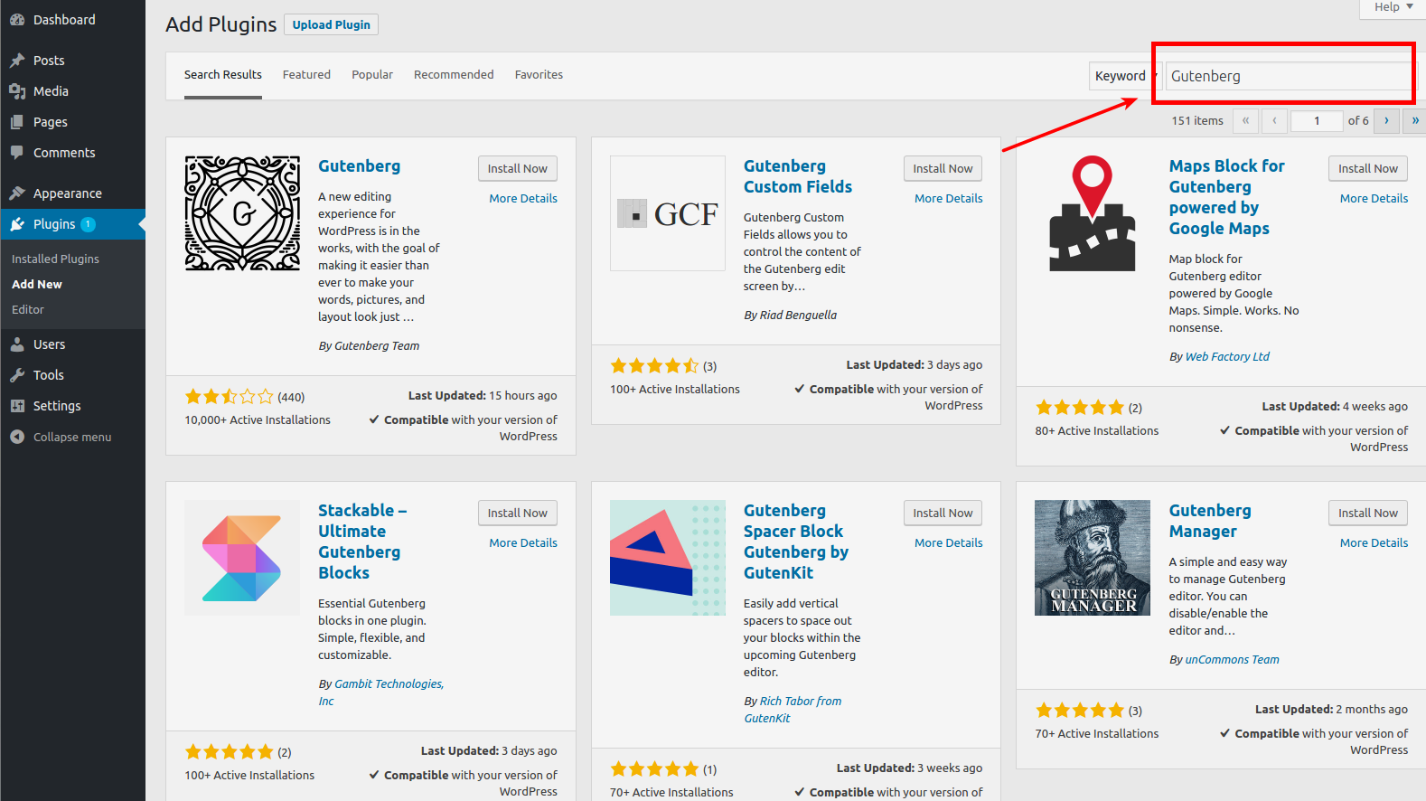
Task: Click the Posts pushpin icon
Action: tap(17, 61)
